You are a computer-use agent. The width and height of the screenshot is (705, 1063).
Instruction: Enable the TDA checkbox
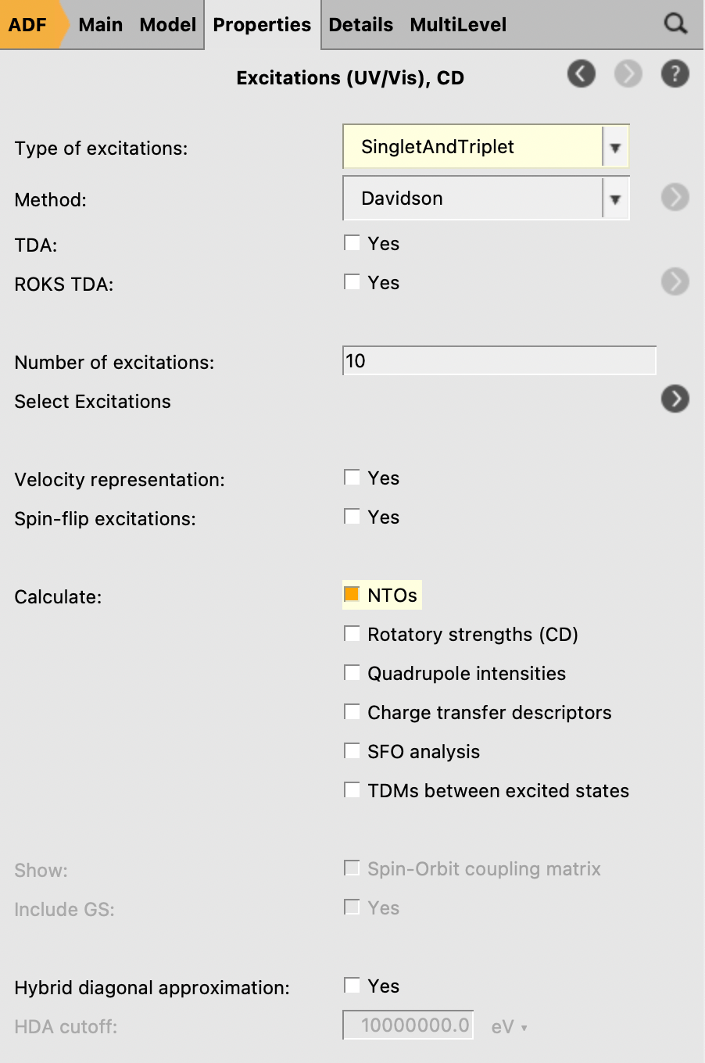(x=352, y=243)
